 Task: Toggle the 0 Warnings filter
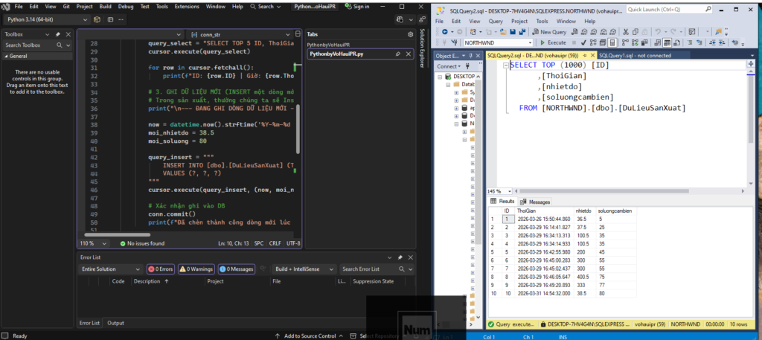click(196, 269)
